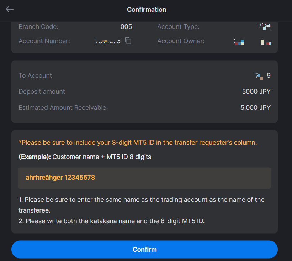Image resolution: width=292 pixels, height=261 pixels.
Task: Click the Account Type label
Action: 179,27
